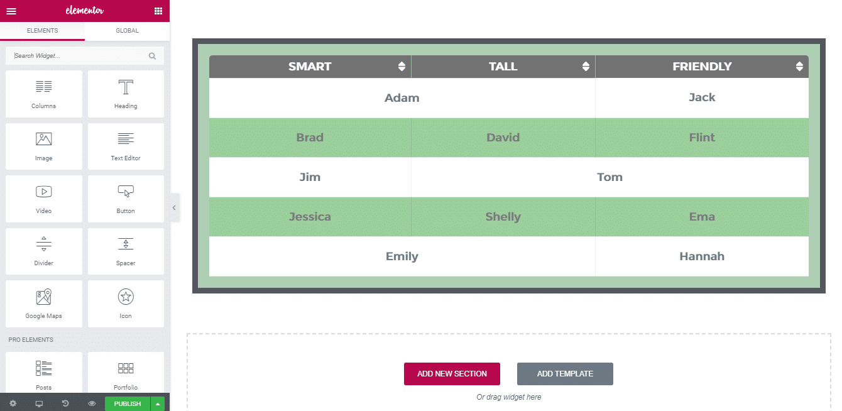Sort table by SMART column
The height and width of the screenshot is (411, 842).
402,67
